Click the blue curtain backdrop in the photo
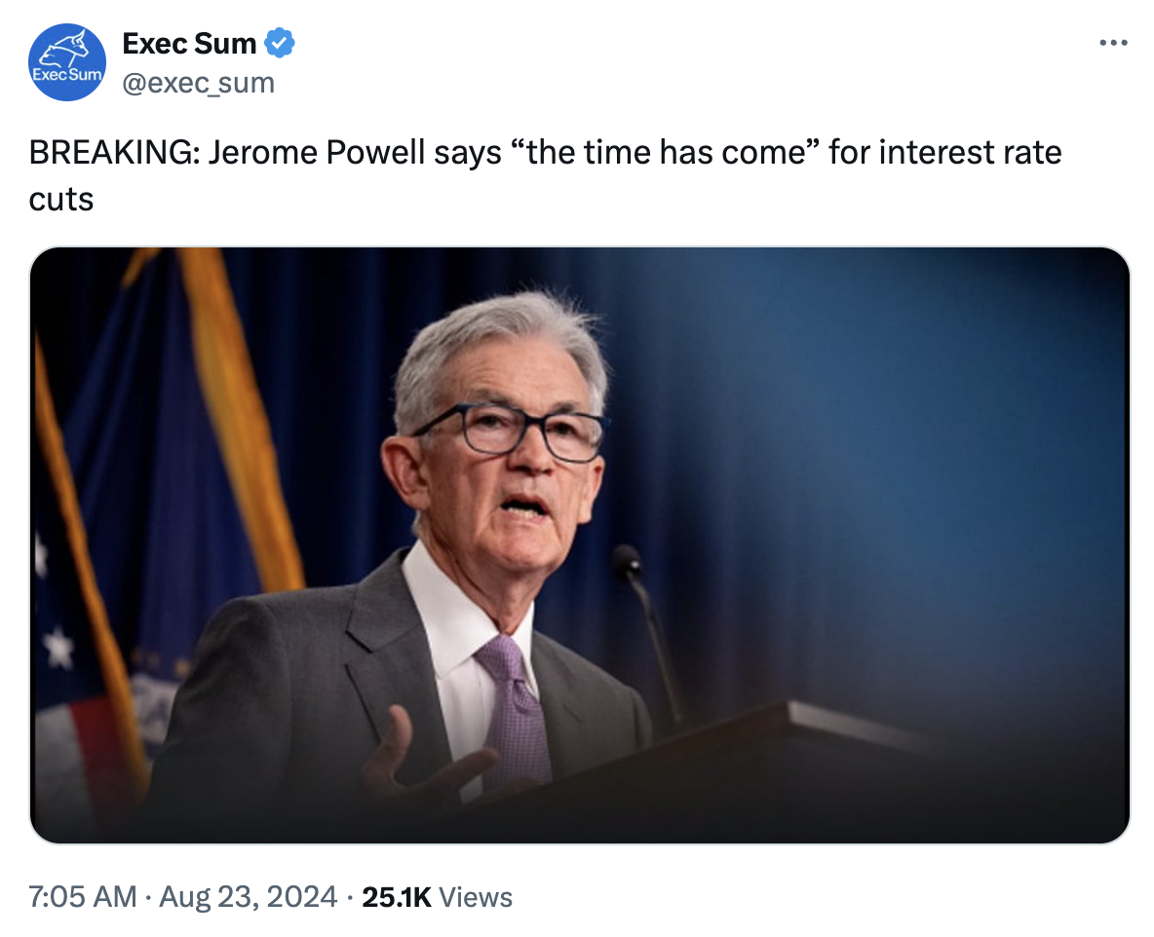The image size is (1154, 937). [877, 438]
